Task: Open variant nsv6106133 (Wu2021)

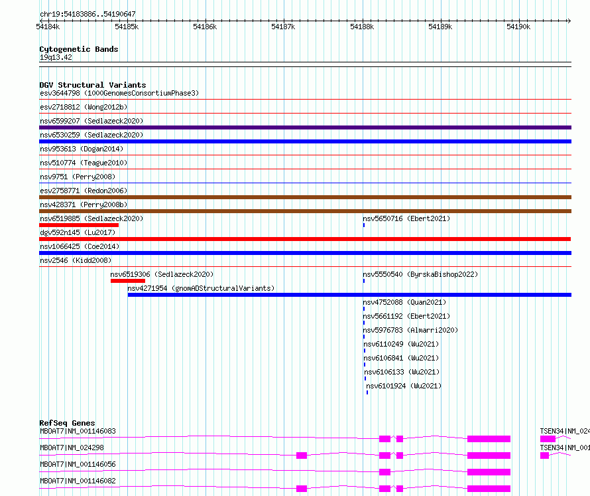Action: 402,372
